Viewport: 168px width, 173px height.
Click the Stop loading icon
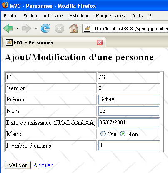point(60,28)
